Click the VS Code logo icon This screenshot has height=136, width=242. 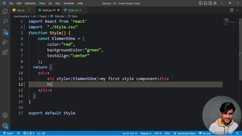[4, 3]
